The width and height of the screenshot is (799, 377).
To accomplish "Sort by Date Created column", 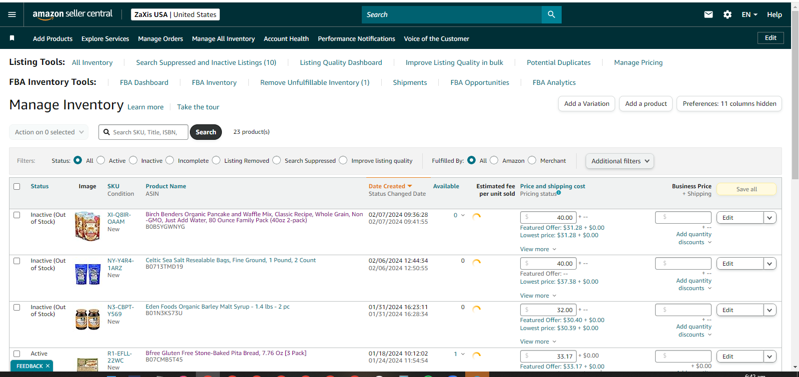I will pyautogui.click(x=390, y=186).
